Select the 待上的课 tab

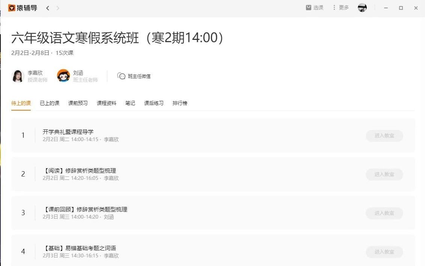point(21,103)
